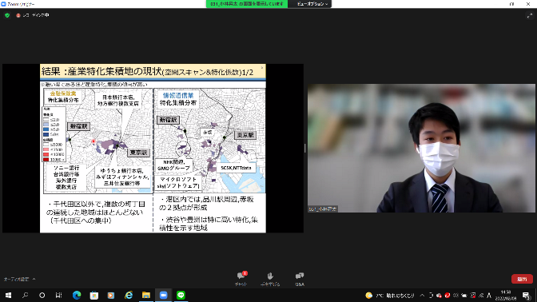Image resolution: width=537 pixels, height=302 pixels.
Task: Open the Q&A panel
Action: [300, 278]
